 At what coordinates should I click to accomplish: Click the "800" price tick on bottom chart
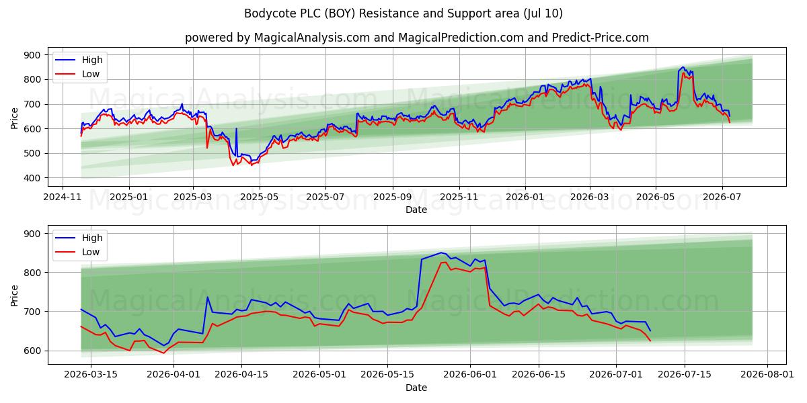[x=33, y=273]
